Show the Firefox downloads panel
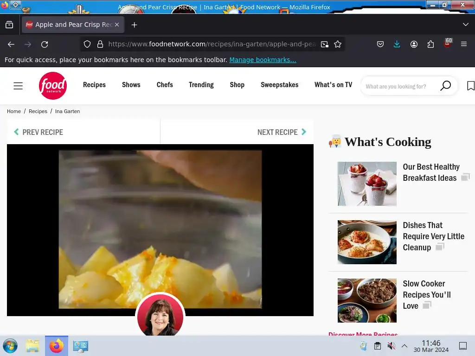This screenshot has height=356, width=475. click(397, 44)
